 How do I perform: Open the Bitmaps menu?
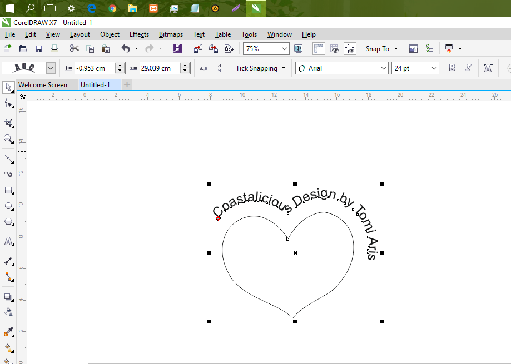[170, 34]
